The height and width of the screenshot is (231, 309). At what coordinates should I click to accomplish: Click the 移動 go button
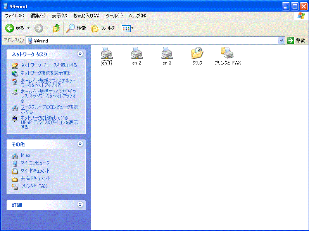pyautogui.click(x=296, y=41)
